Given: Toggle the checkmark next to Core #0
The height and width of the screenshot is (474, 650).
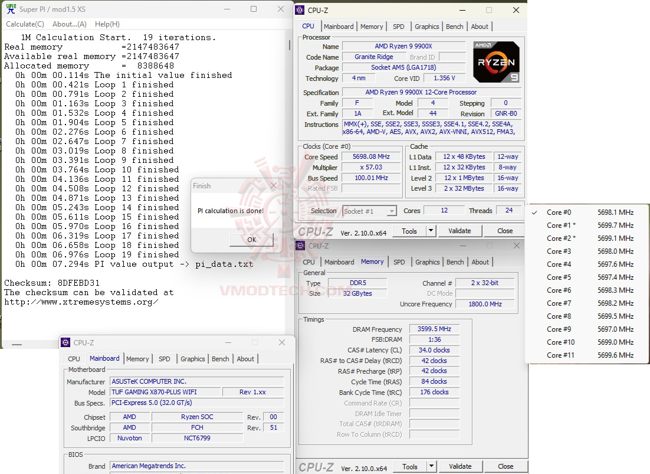Looking at the screenshot, I should click(535, 212).
